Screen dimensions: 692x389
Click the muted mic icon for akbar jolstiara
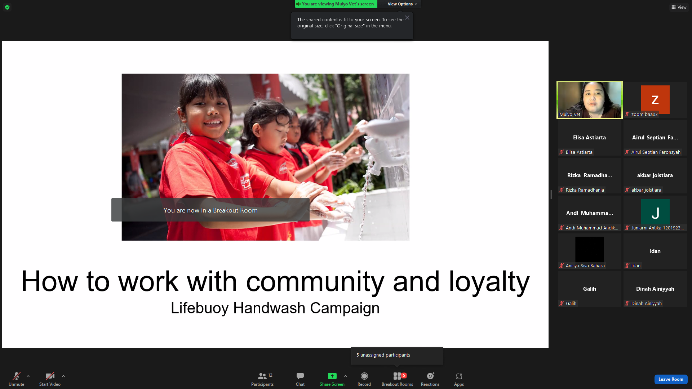pos(627,190)
